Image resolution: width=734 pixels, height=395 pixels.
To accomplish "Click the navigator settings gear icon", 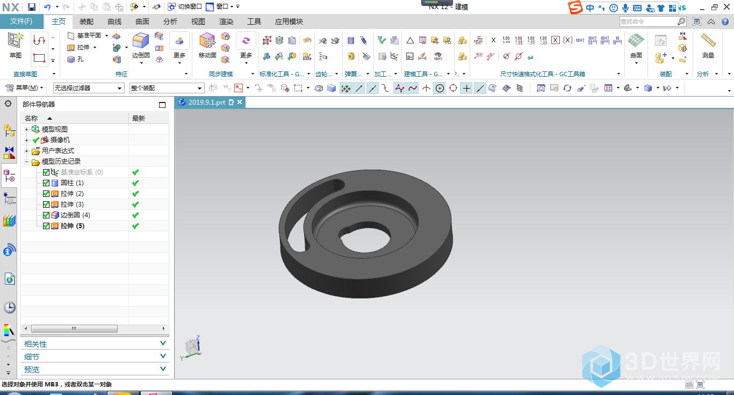I will coord(8,104).
